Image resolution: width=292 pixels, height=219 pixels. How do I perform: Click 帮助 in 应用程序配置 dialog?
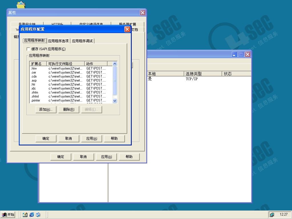click(x=114, y=139)
